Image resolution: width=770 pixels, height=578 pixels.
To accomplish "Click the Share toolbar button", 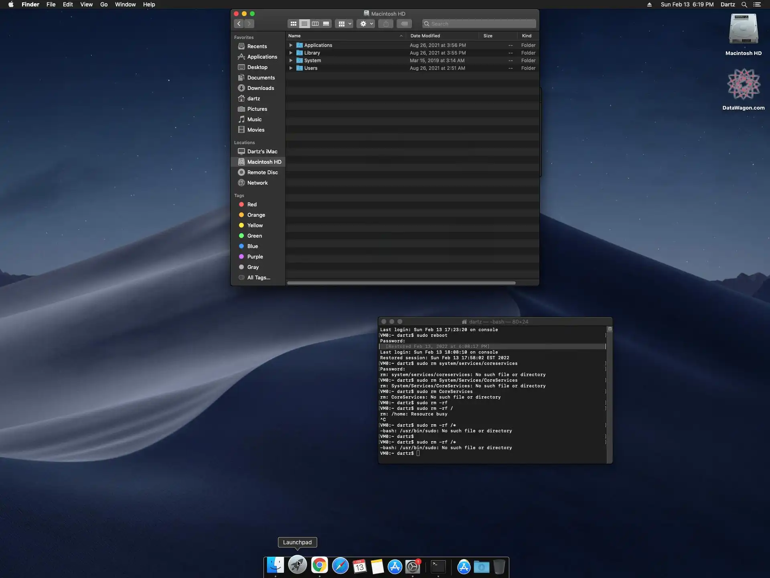I will (x=386, y=24).
